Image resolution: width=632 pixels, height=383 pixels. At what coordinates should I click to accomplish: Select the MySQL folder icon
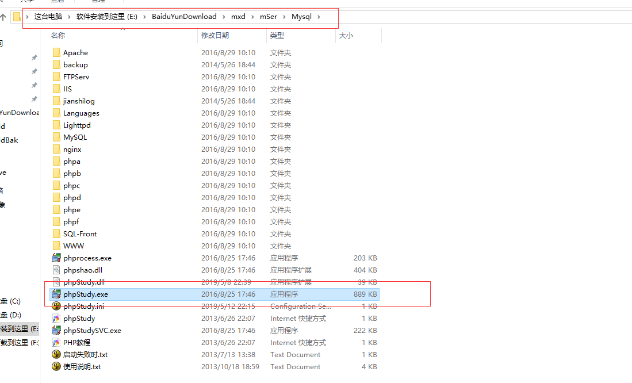(x=56, y=137)
